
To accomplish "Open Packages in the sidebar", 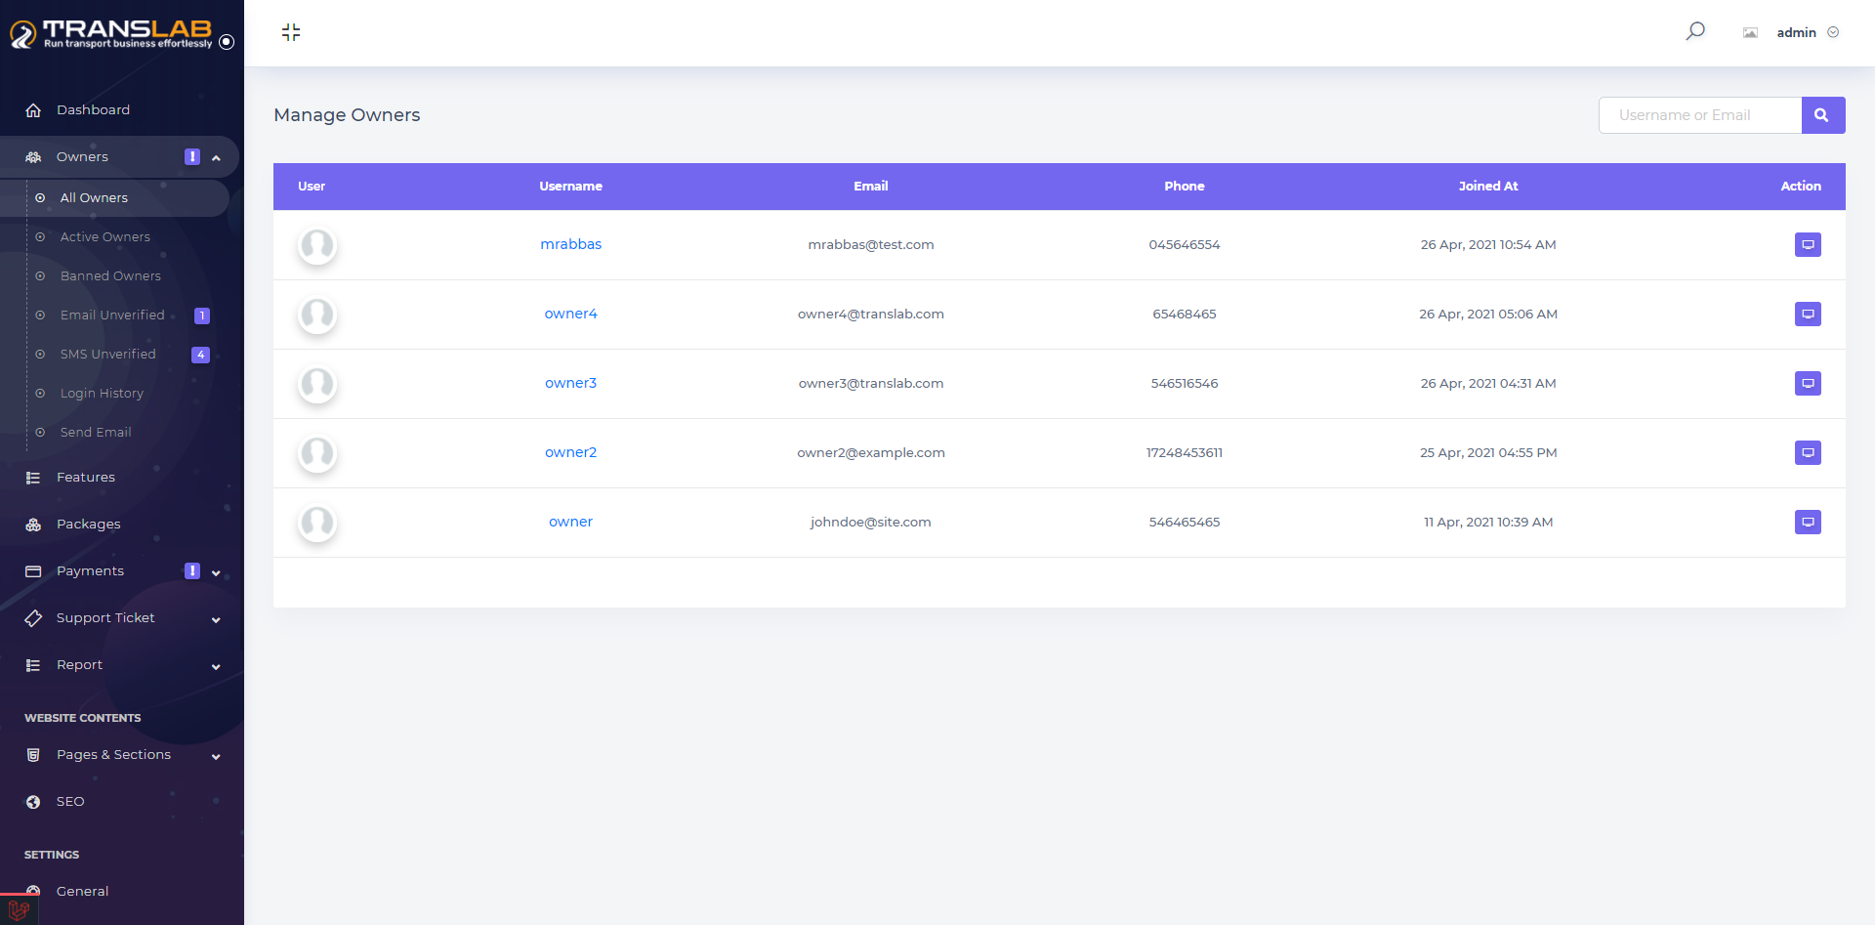I will click(x=89, y=525).
